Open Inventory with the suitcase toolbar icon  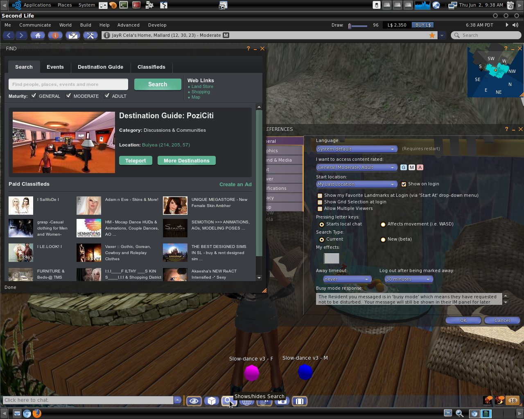(299, 401)
